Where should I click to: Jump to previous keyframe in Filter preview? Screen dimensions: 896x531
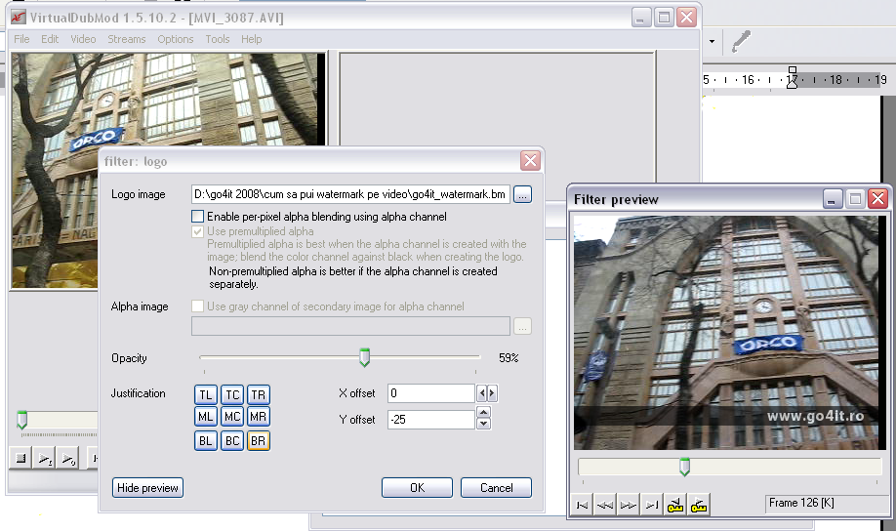click(674, 505)
